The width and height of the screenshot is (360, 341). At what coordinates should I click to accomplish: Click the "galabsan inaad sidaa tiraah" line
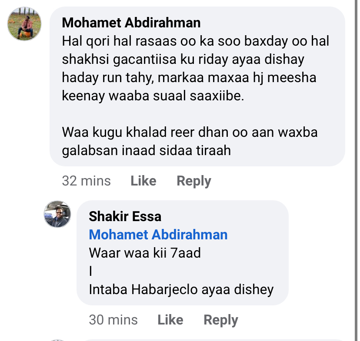[x=146, y=151]
